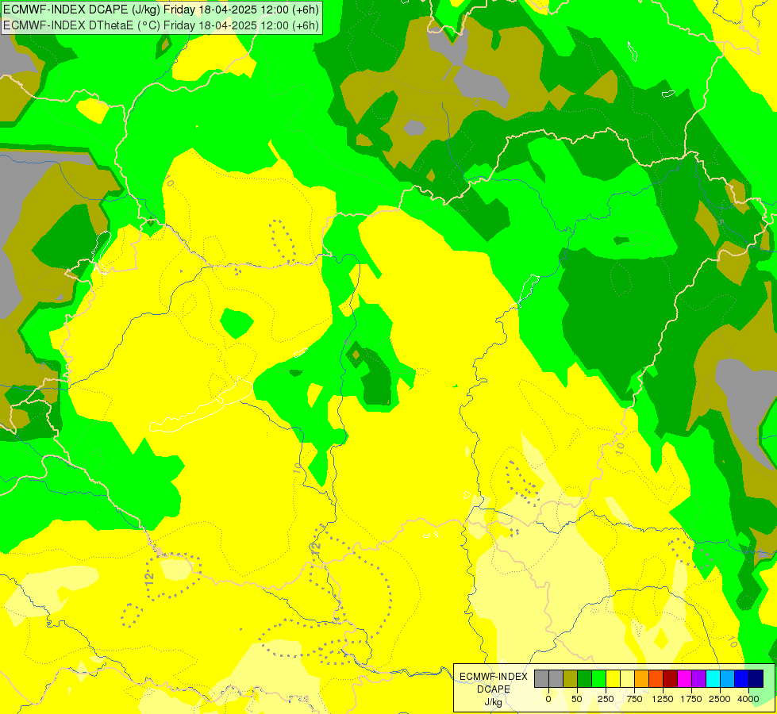Select the dark green legend swatch

pyautogui.click(x=585, y=678)
